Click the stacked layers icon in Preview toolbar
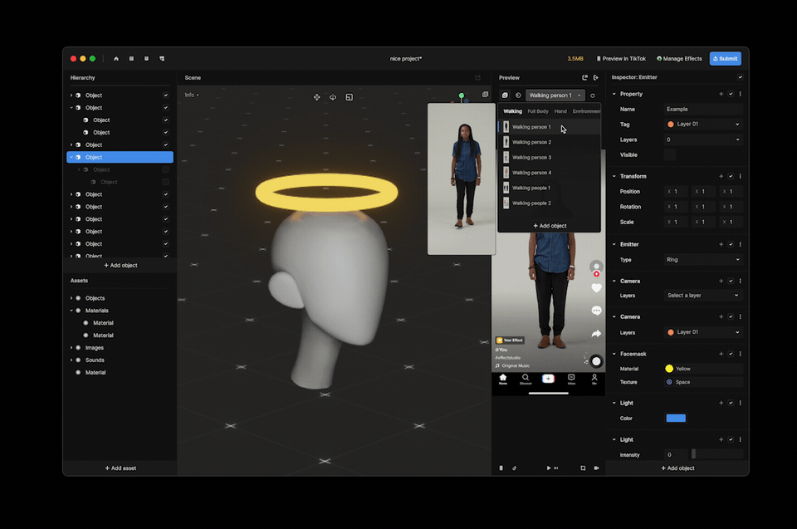 tap(505, 96)
